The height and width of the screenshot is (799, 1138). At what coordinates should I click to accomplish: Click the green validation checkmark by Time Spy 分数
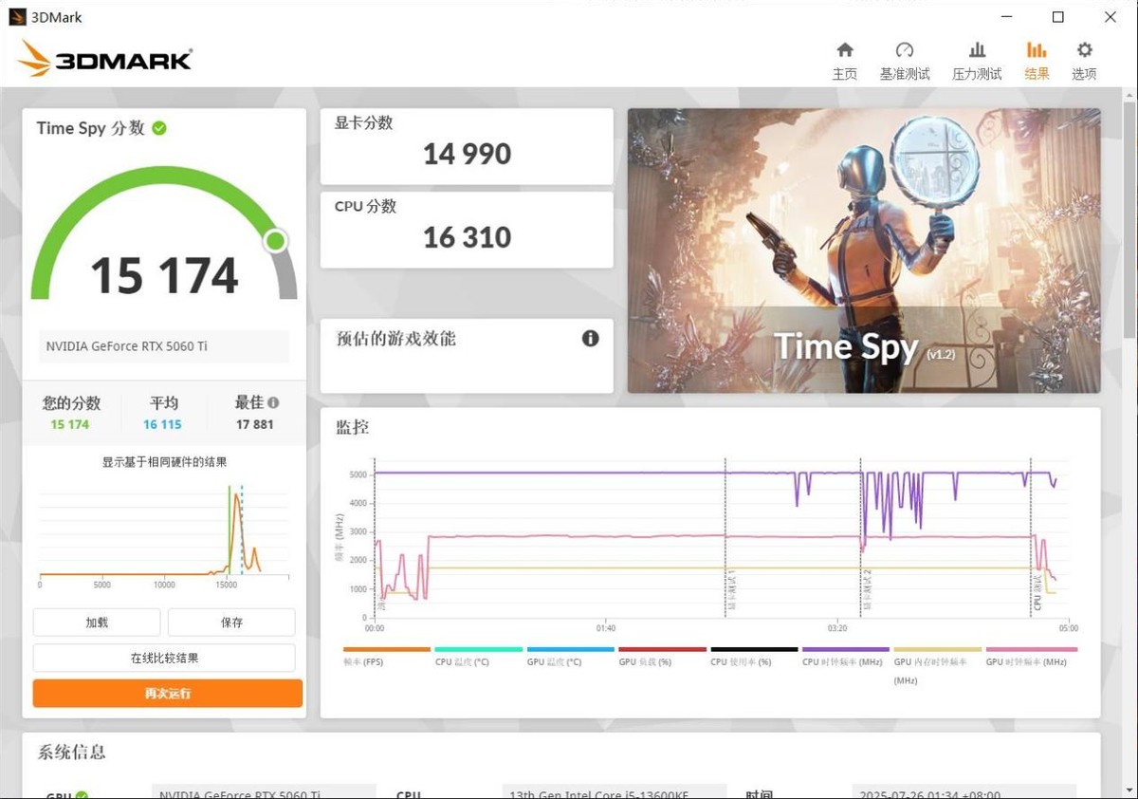click(x=159, y=128)
